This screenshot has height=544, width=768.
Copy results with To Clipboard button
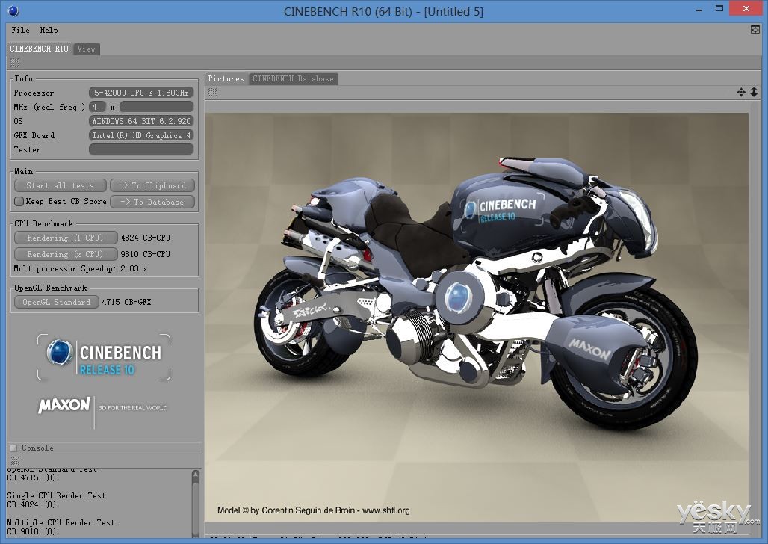click(152, 185)
